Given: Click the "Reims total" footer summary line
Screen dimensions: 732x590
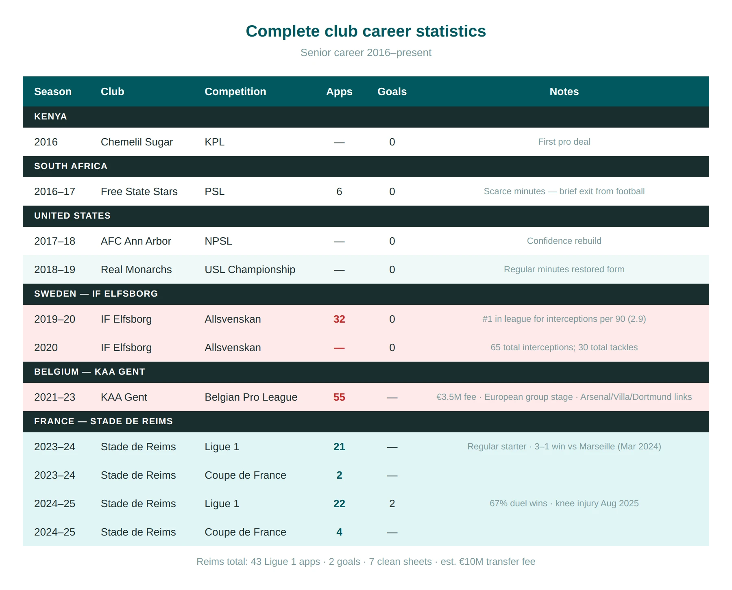Looking at the screenshot, I should 366,562.
